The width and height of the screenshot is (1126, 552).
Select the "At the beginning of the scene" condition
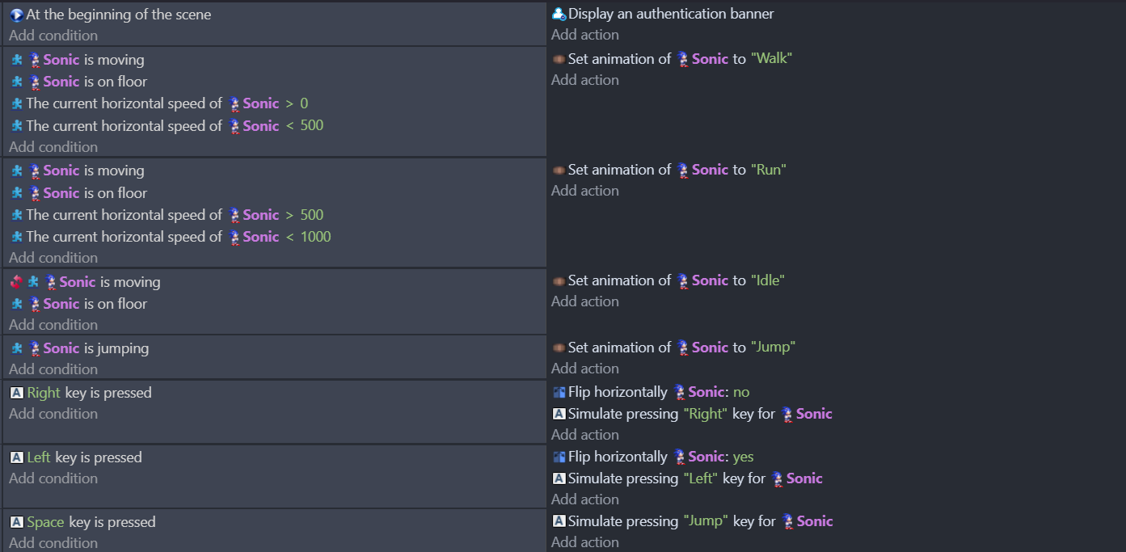[x=118, y=15]
